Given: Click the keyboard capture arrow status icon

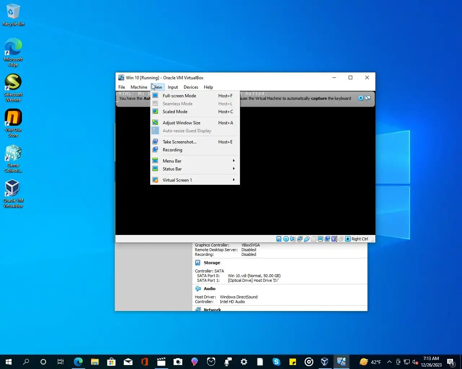Looking at the screenshot, I should click(x=348, y=239).
